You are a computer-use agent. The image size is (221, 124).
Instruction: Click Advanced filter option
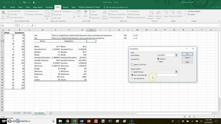coord(94,18)
